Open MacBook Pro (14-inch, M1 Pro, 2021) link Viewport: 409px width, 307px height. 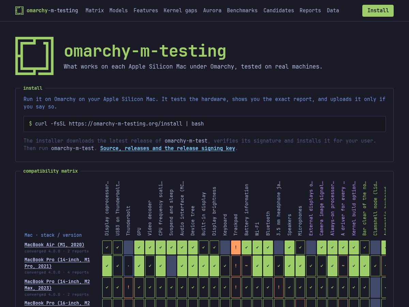click(x=57, y=263)
